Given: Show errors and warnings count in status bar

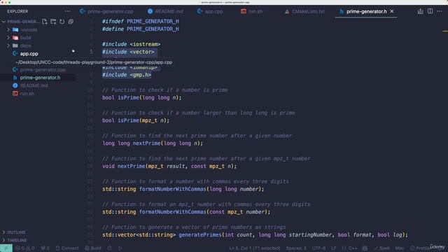Looking at the screenshot, I should tap(25, 248).
